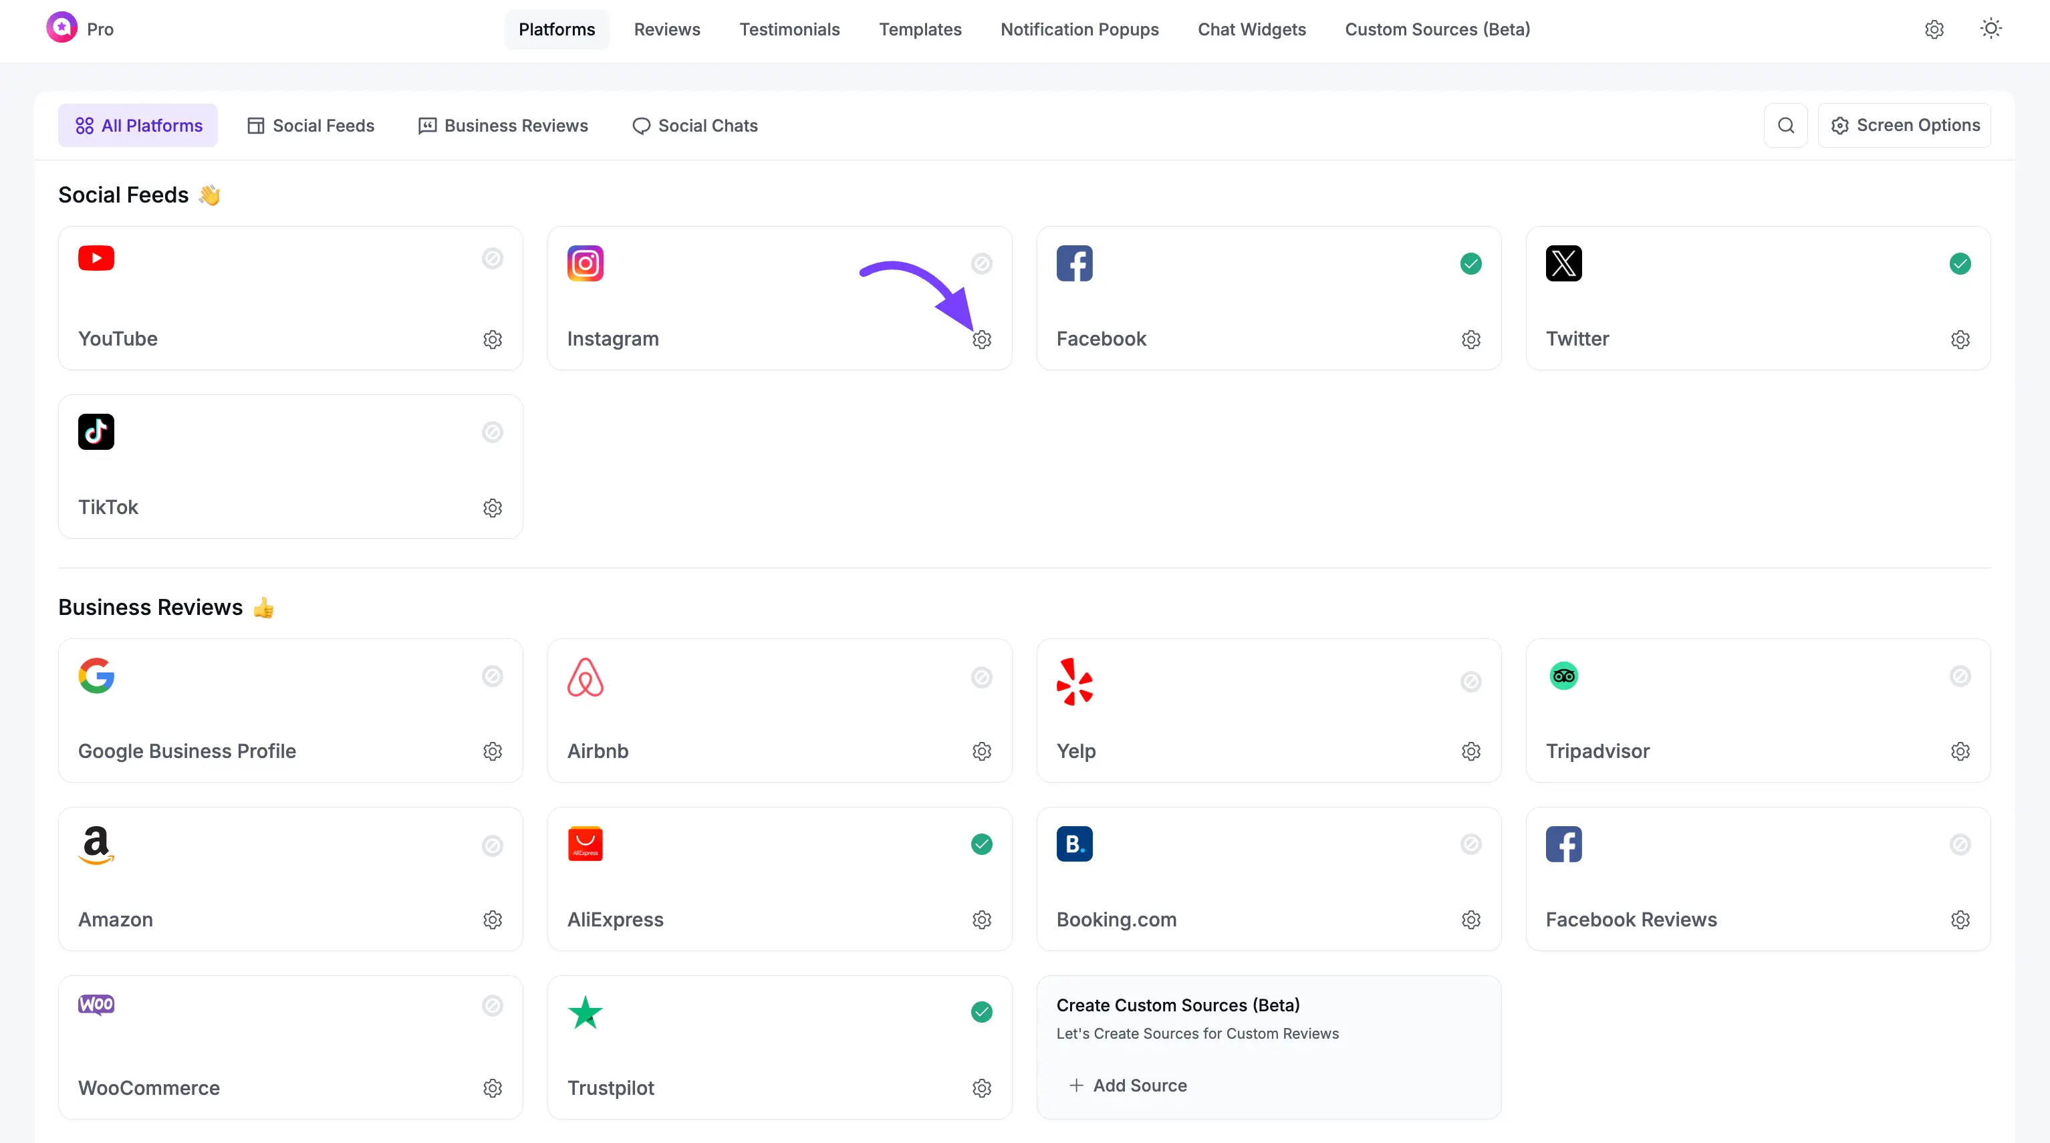The height and width of the screenshot is (1143, 2050).
Task: Toggle light/dark theme sun icon
Action: pos(1991,29)
